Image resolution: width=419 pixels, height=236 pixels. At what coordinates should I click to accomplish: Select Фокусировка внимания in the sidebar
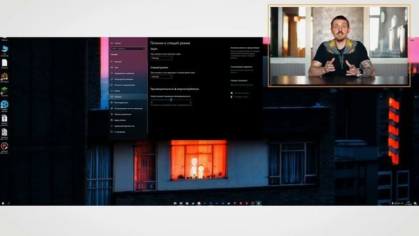point(122,79)
